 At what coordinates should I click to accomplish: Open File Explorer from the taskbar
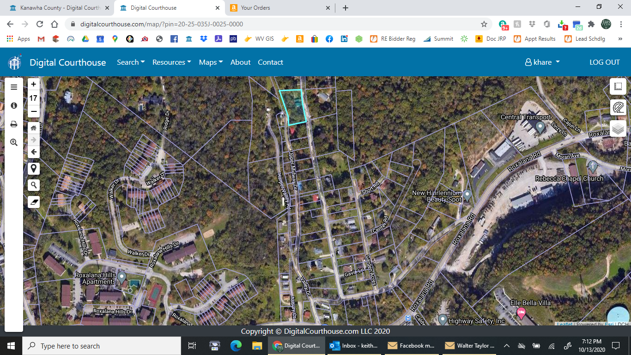(257, 346)
